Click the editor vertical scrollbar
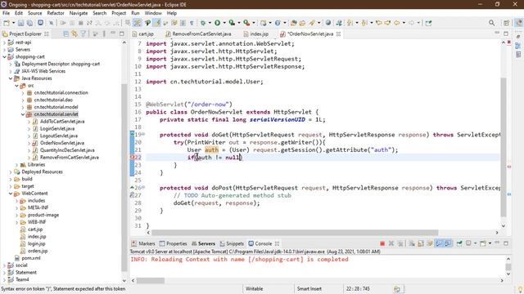524x294 pixels. click(x=504, y=147)
